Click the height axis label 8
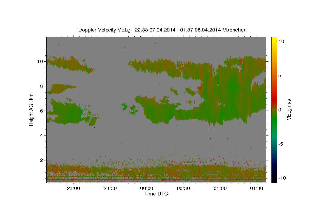The width and height of the screenshot is (329, 219). [42, 86]
